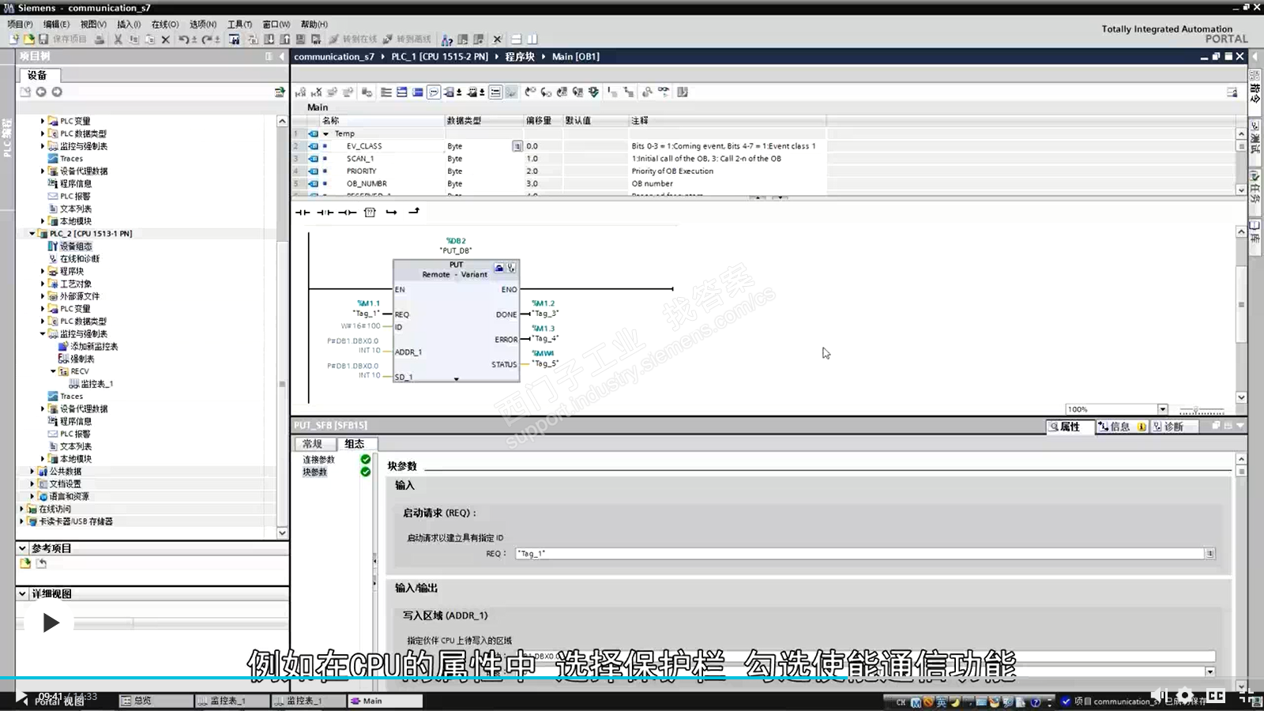Insert a normally open contact
Image resolution: width=1264 pixels, height=711 pixels.
[303, 212]
